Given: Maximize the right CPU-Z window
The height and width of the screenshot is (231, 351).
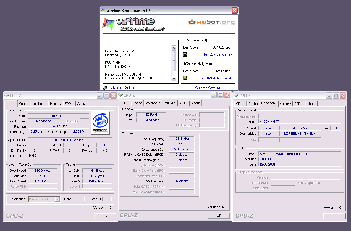Looking at the screenshot, I should (x=336, y=96).
